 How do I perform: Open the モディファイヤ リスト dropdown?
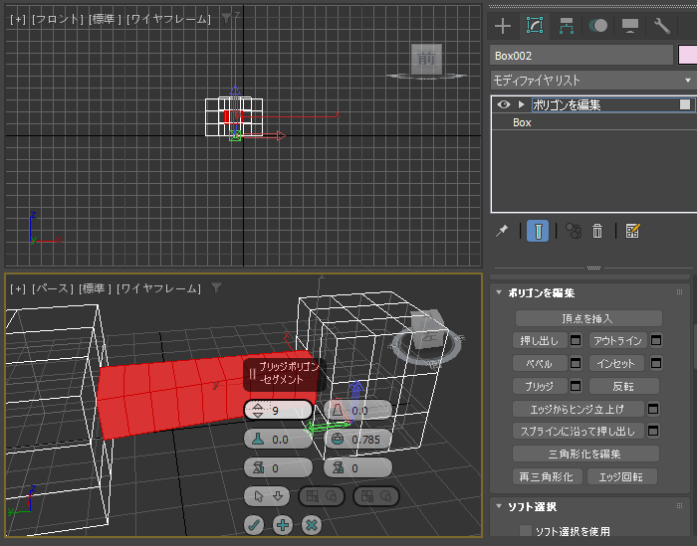[x=593, y=81]
